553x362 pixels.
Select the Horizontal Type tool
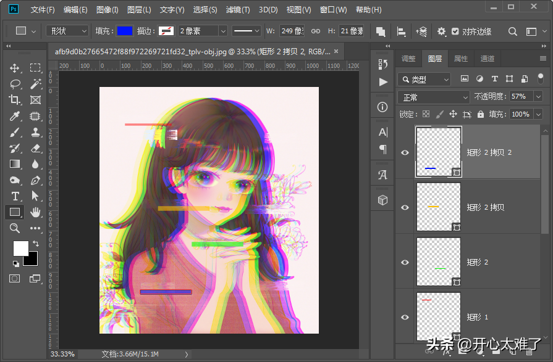[15, 196]
